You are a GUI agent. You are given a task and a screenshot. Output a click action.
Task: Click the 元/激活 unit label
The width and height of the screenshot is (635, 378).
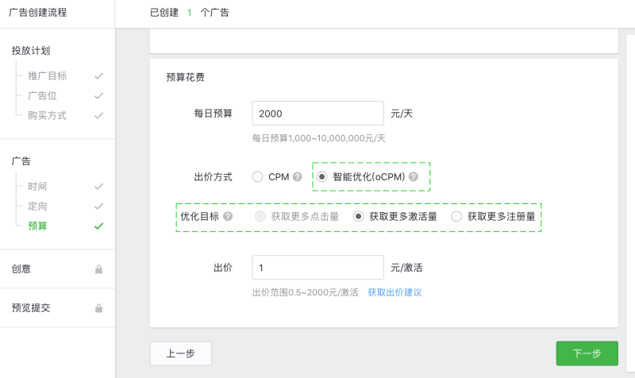pos(406,268)
